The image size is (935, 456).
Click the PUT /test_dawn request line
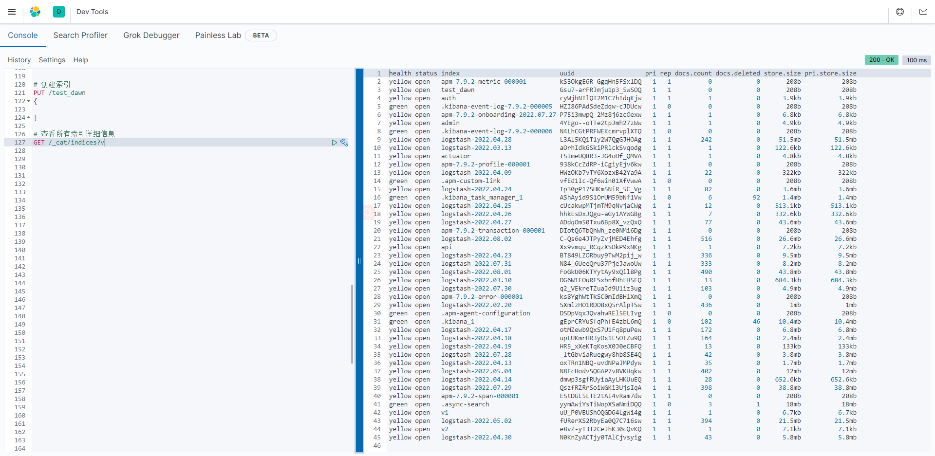[59, 93]
